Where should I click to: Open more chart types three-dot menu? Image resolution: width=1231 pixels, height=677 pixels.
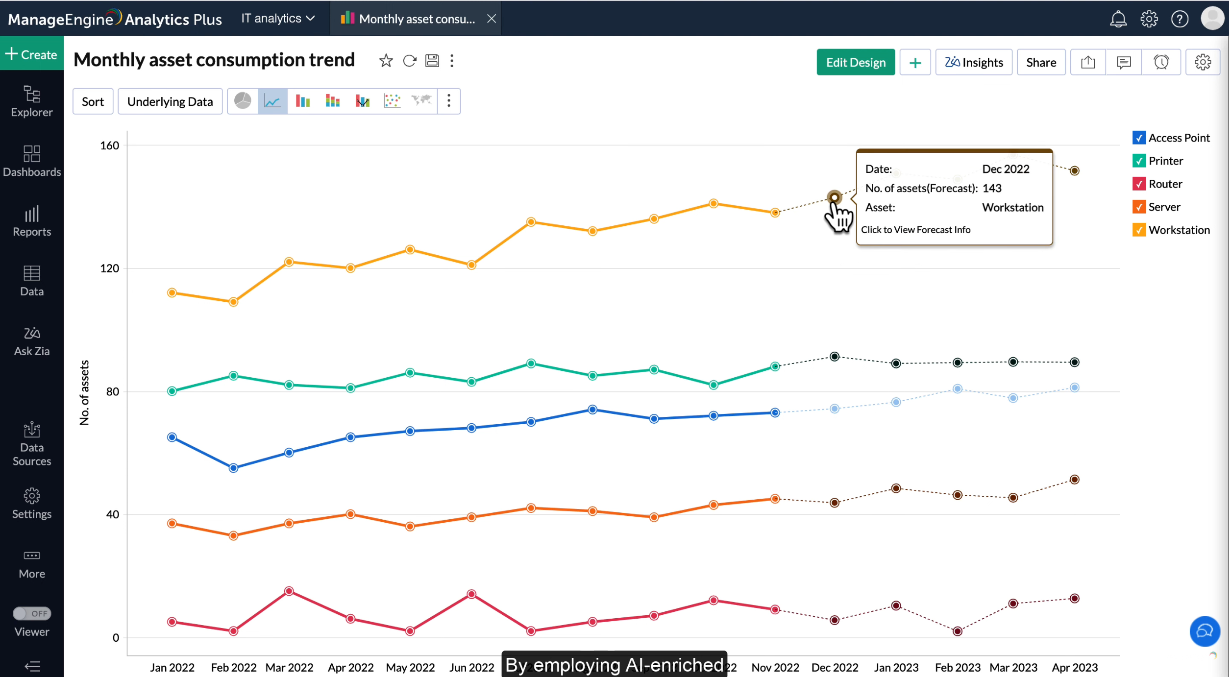coord(449,101)
